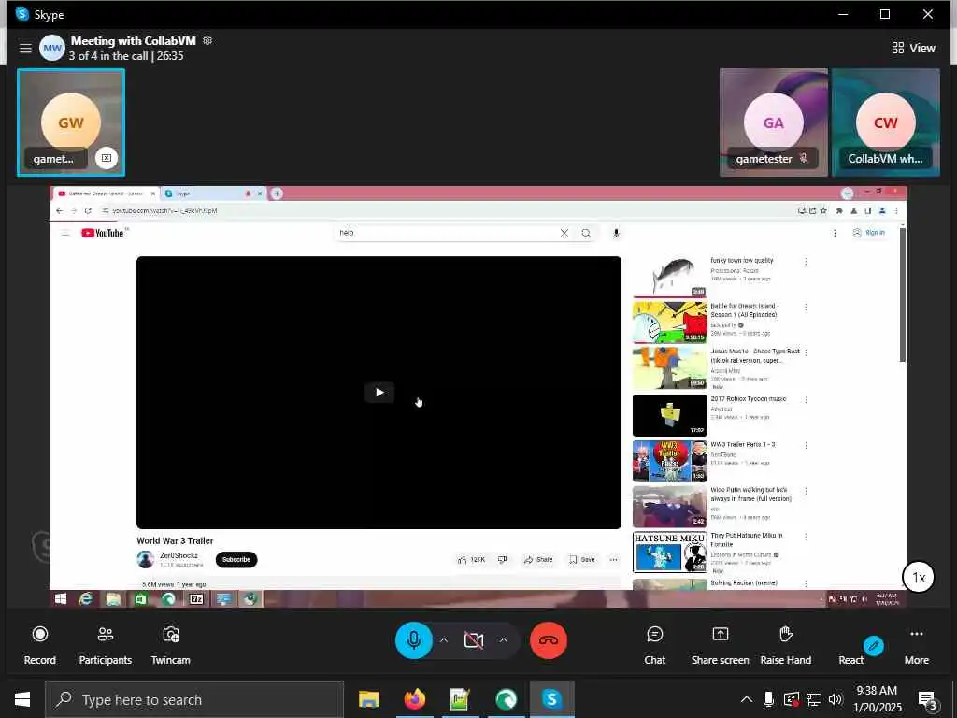Click the browser back arrow in shared screen
This screenshot has height=718, width=957.
tap(59, 210)
